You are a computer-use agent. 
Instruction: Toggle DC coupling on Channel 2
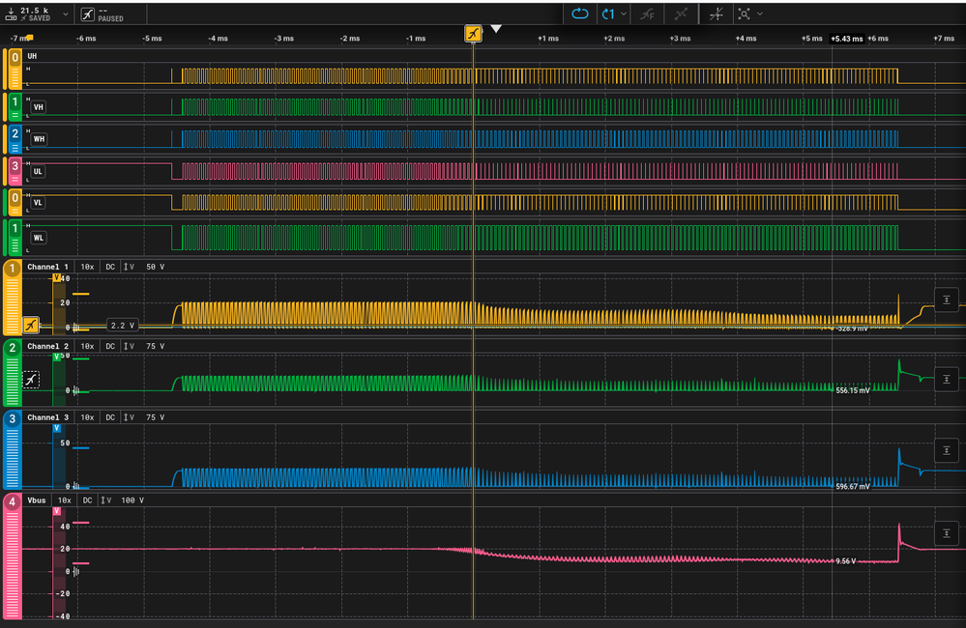pyautogui.click(x=110, y=346)
